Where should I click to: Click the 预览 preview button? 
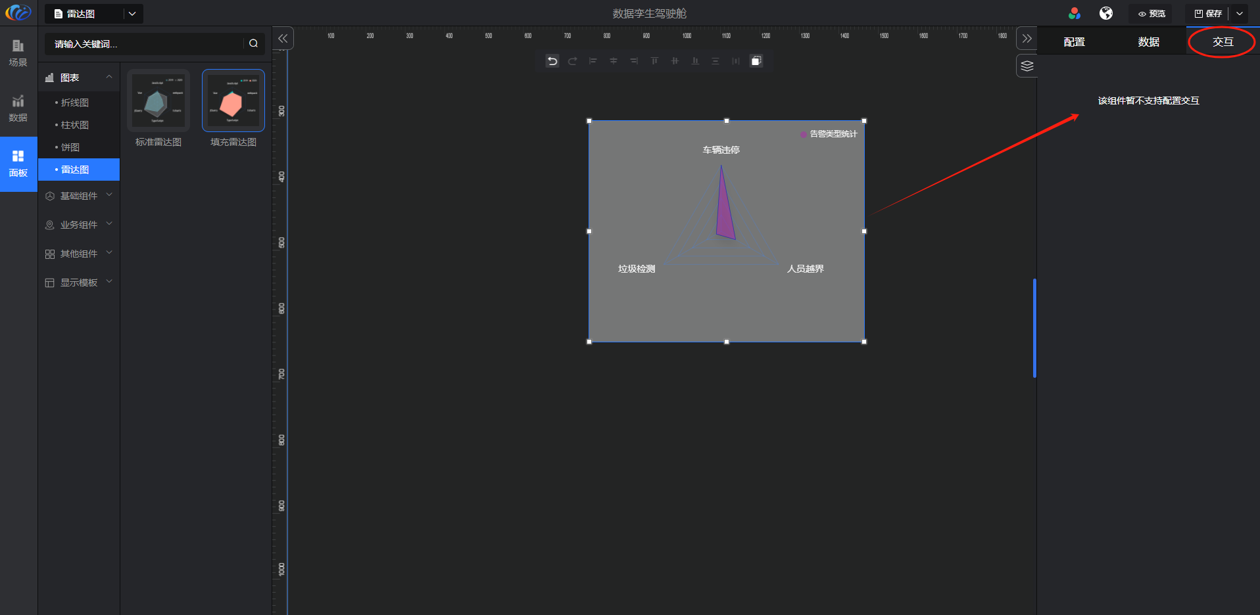(x=1151, y=13)
